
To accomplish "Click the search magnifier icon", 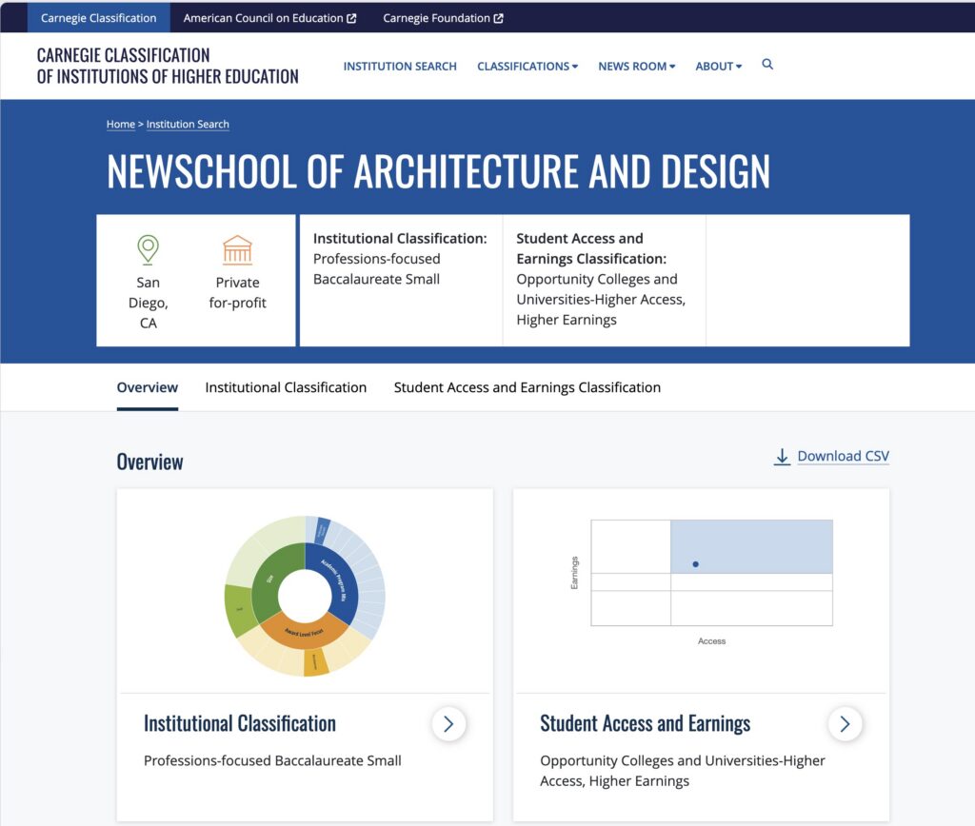I will click(x=767, y=64).
